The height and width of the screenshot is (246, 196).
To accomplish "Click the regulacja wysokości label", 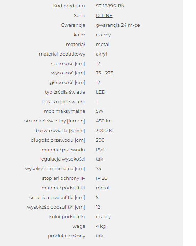I will (62, 159).
